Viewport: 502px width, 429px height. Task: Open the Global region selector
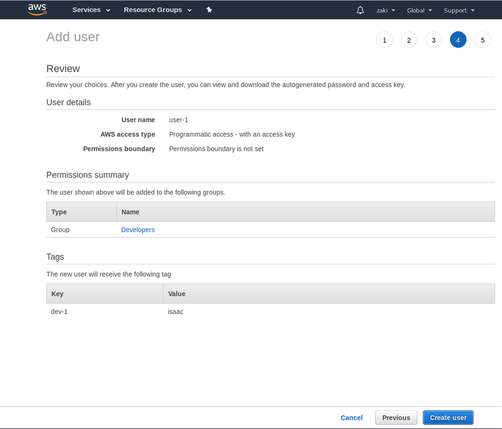pos(419,10)
